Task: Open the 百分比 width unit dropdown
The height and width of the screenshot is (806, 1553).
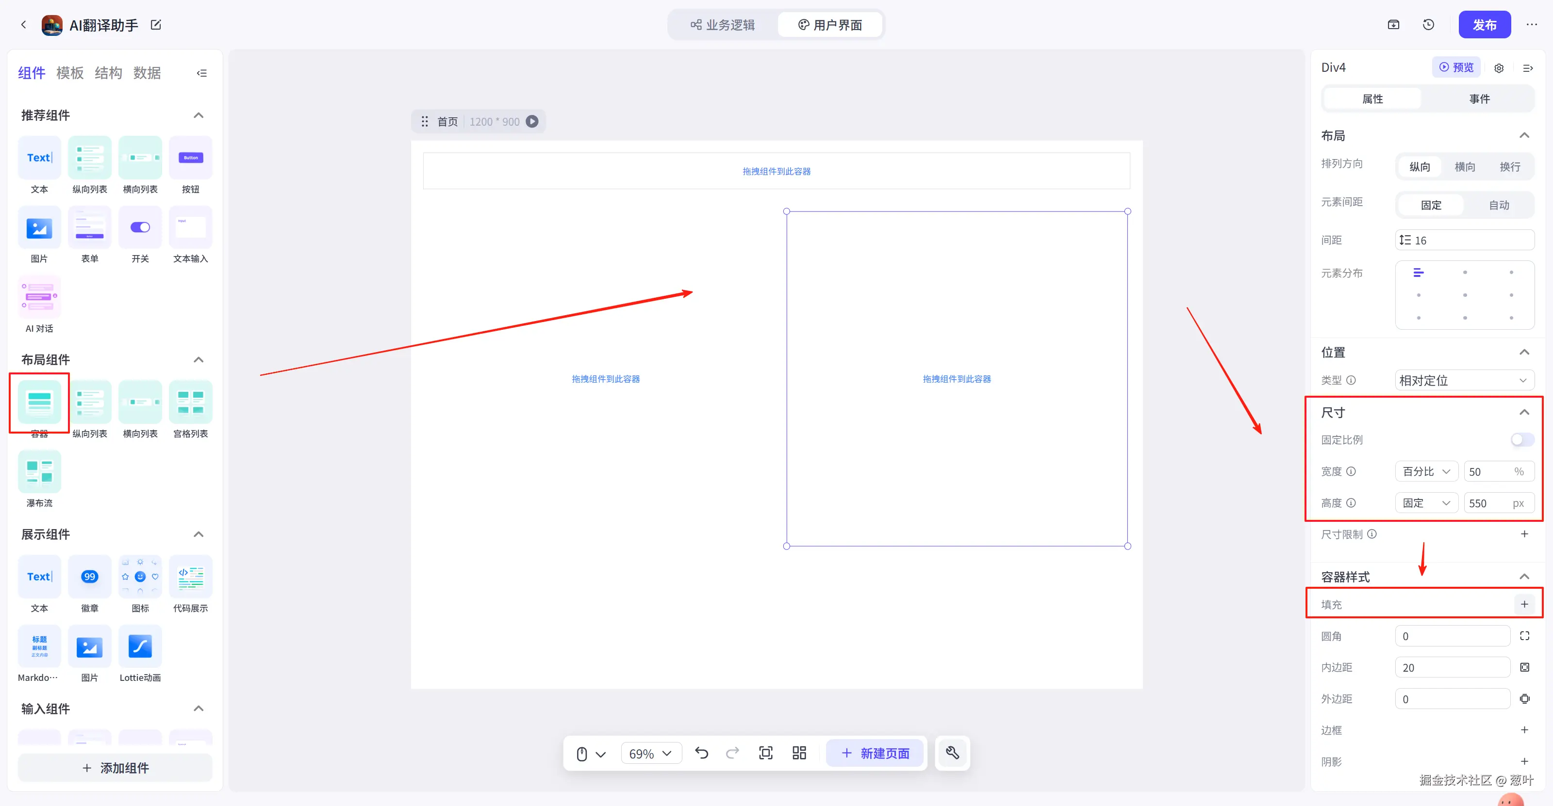Action: coord(1426,472)
